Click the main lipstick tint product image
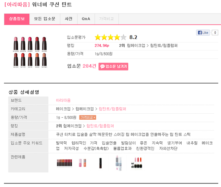The width and height of the screenshot is (221, 187). click(30, 52)
